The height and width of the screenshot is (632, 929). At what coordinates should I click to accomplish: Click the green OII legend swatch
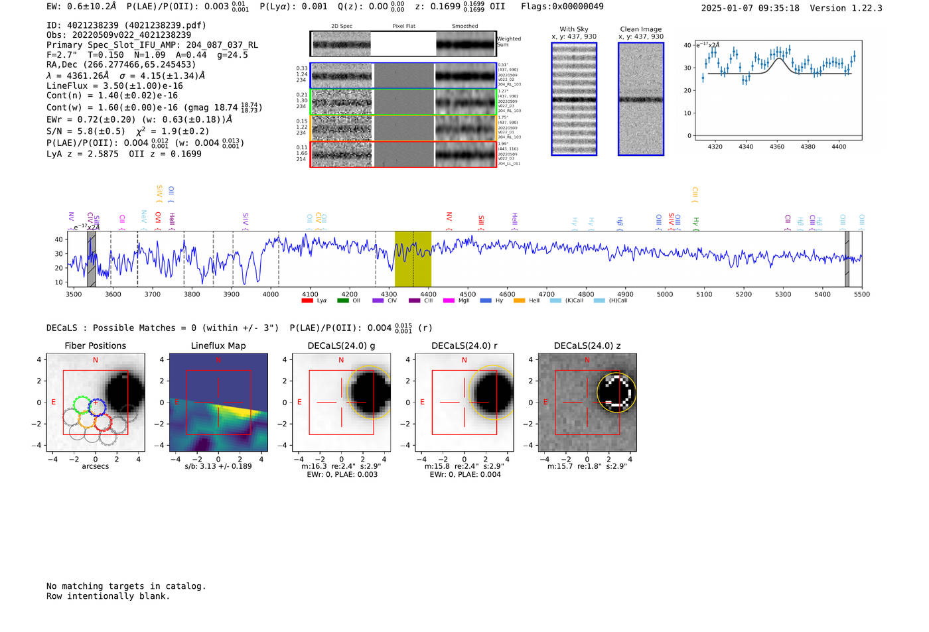coord(343,300)
